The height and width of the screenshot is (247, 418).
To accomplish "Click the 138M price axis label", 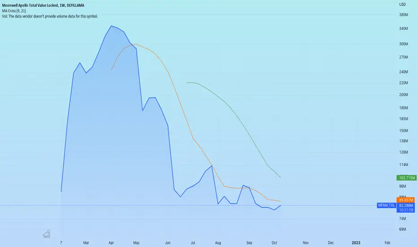I will click(x=403, y=141).
